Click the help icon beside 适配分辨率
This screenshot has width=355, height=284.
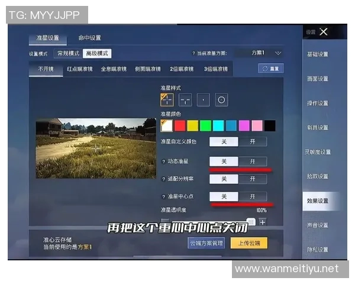tap(164, 179)
